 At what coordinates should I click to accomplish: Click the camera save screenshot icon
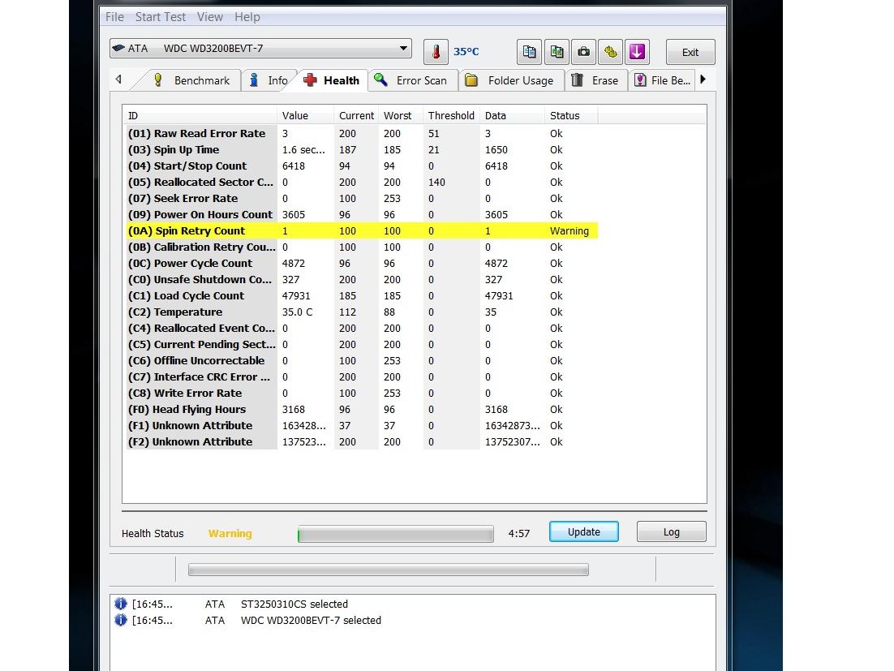pos(583,52)
